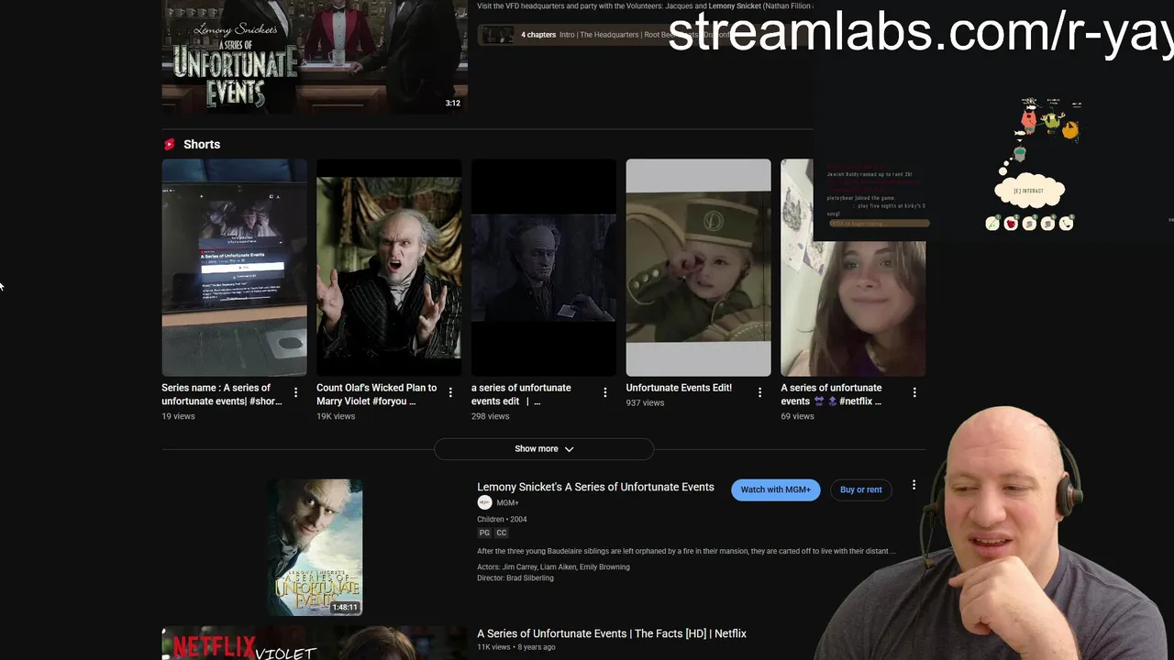The image size is (1174, 660).
Task: Click the MGM+ channel avatar icon
Action: (x=484, y=502)
